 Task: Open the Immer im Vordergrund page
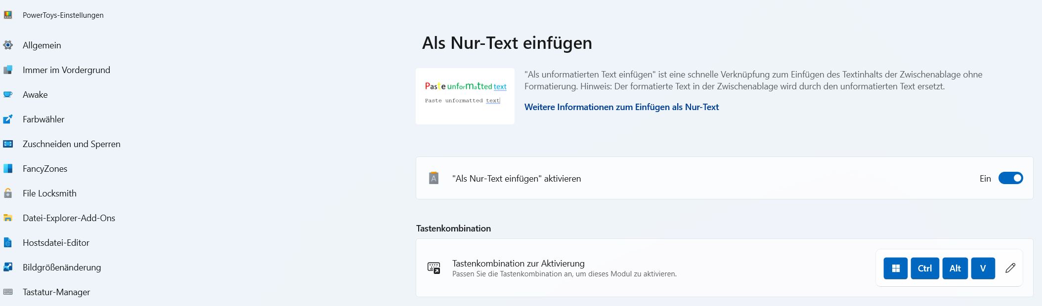point(66,70)
